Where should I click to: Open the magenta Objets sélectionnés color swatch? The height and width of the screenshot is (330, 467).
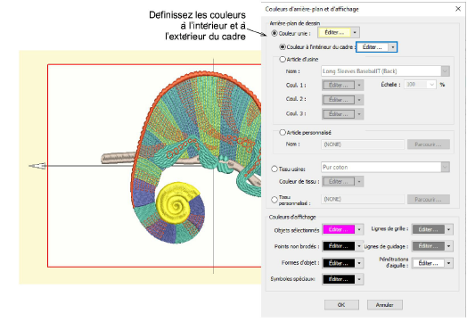[x=339, y=229]
